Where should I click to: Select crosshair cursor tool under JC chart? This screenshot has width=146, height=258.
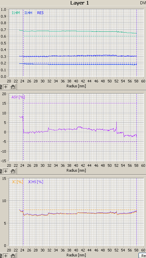pos(6,256)
